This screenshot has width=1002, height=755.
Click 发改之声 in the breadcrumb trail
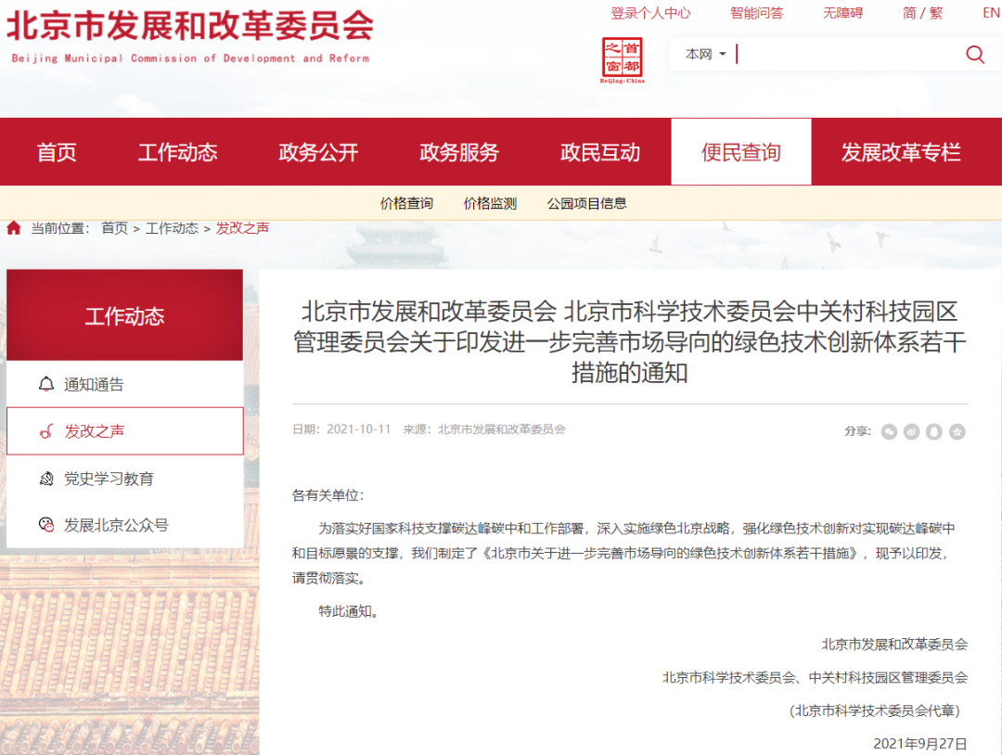[x=242, y=228]
